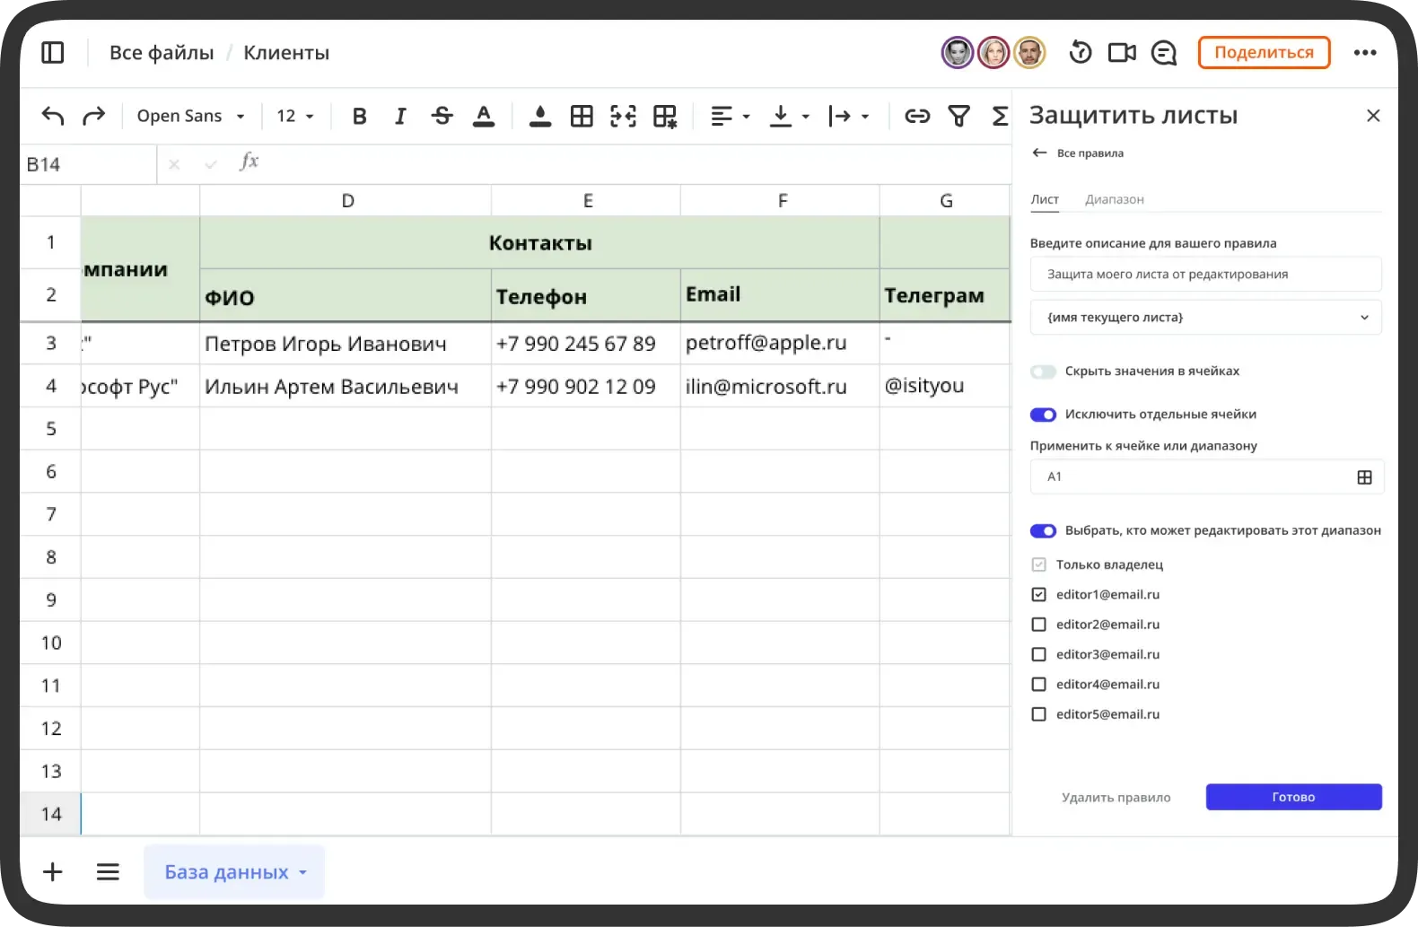Apply strikethrough formatting
Image resolution: width=1418 pixels, height=927 pixels.
(442, 116)
